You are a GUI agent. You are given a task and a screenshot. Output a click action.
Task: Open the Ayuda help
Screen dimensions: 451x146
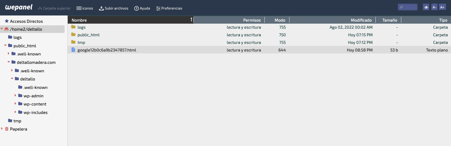click(142, 8)
